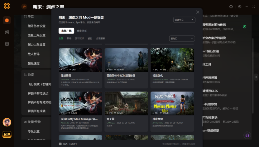Open the settings hexagon icon in title bar
The width and height of the screenshot is (259, 147).
[240, 7]
